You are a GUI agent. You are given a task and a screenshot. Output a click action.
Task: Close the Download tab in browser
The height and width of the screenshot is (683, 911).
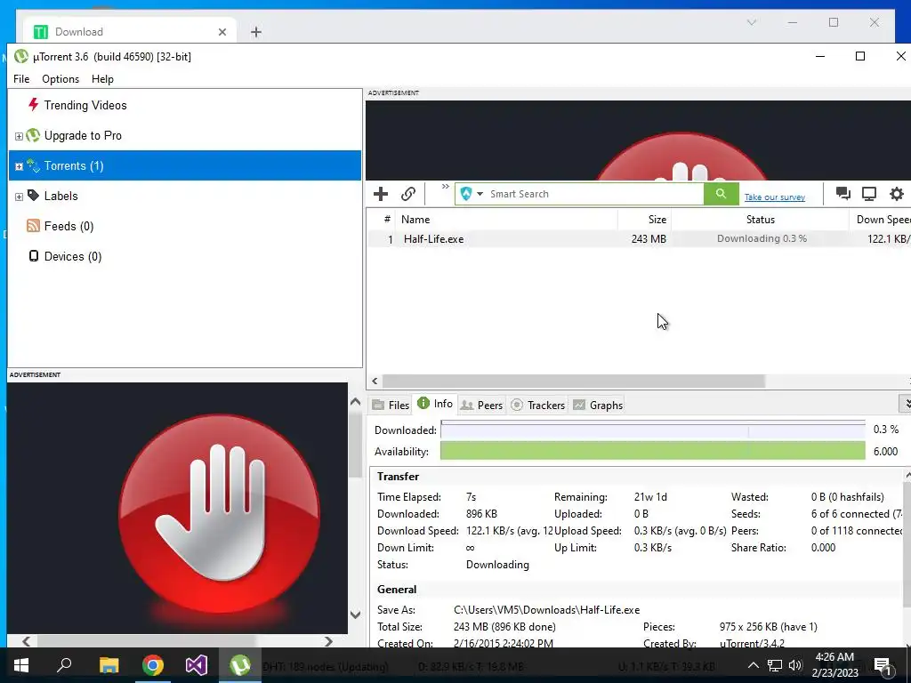click(x=222, y=32)
